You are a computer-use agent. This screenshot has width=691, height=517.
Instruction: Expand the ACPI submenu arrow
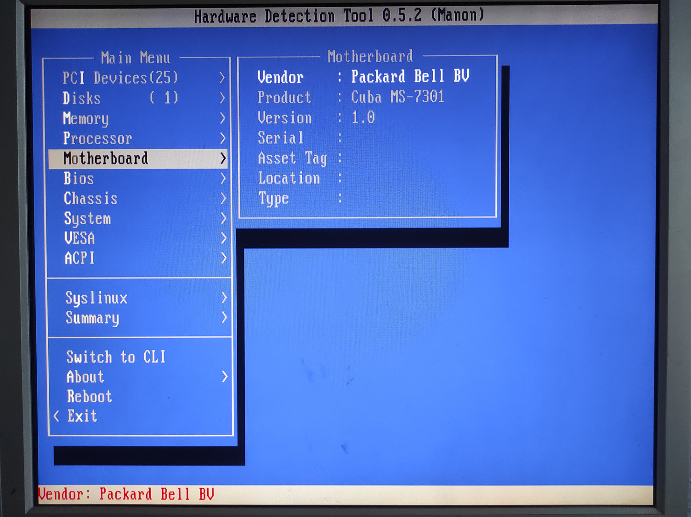tap(223, 259)
